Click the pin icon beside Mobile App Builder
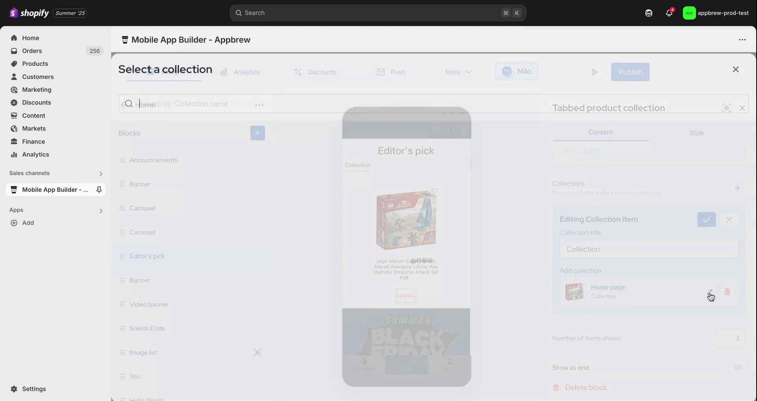The height and width of the screenshot is (401, 757). tap(99, 189)
